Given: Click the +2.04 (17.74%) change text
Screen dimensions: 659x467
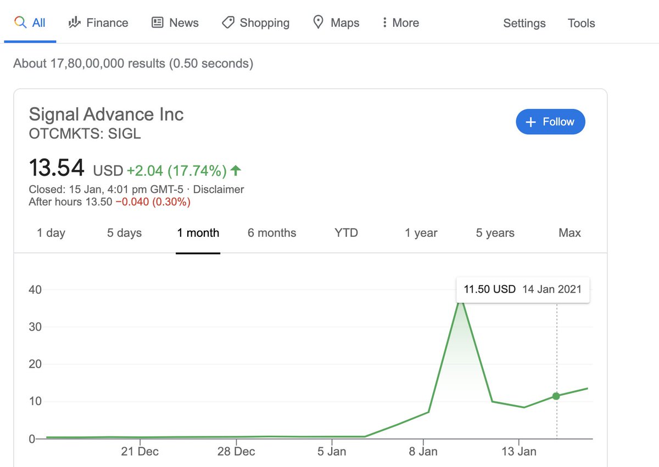Looking at the screenshot, I should click(177, 171).
